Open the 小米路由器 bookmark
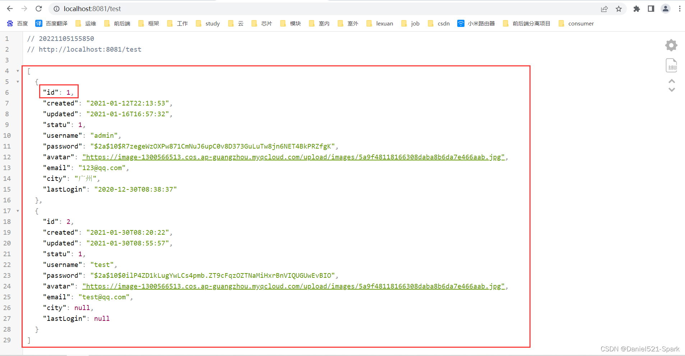This screenshot has height=356, width=685. [476, 23]
